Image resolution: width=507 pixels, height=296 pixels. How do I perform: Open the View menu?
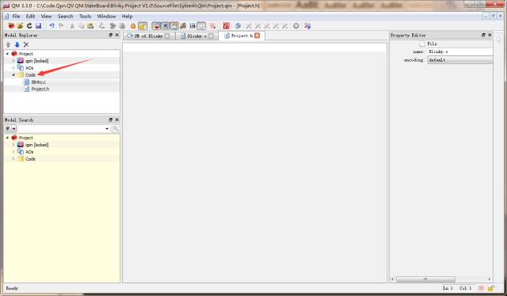pyautogui.click(x=46, y=16)
